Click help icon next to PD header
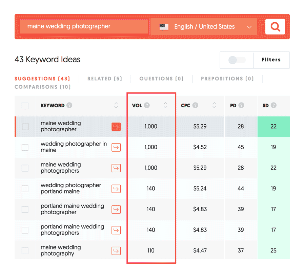The height and width of the screenshot is (264, 305). tap(241, 105)
